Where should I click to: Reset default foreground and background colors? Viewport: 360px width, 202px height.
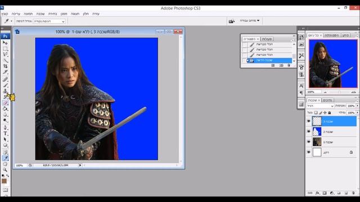(x=3, y=176)
